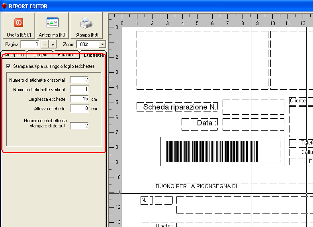Select the 'N.' field object
Image resolution: width=313 pixels, height=227 pixels.
147,200
